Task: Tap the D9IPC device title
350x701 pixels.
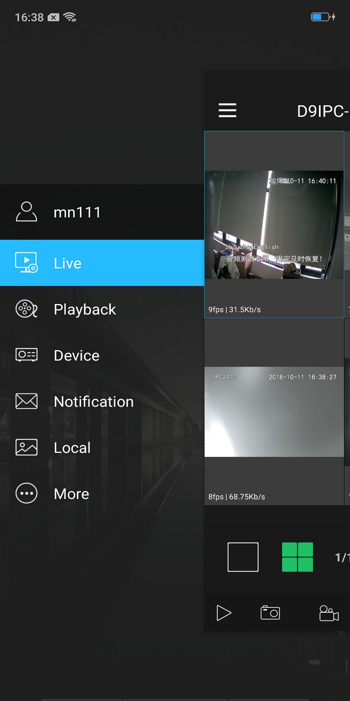Action: pos(323,111)
